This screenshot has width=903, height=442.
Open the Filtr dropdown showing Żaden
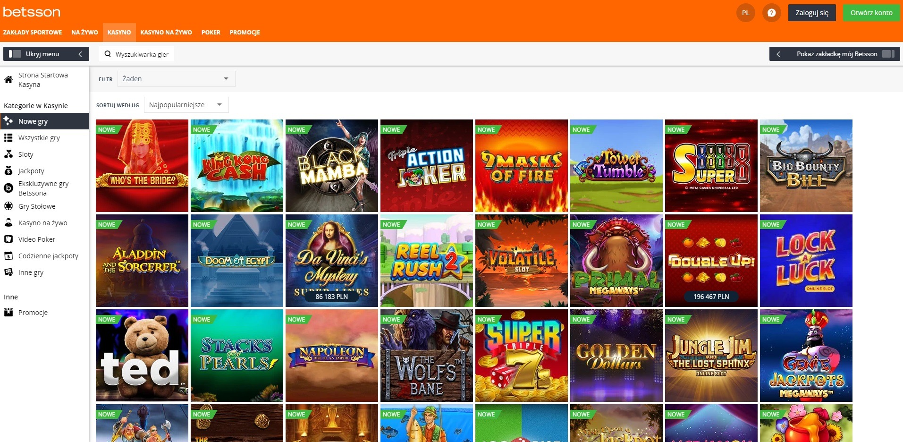tap(176, 79)
